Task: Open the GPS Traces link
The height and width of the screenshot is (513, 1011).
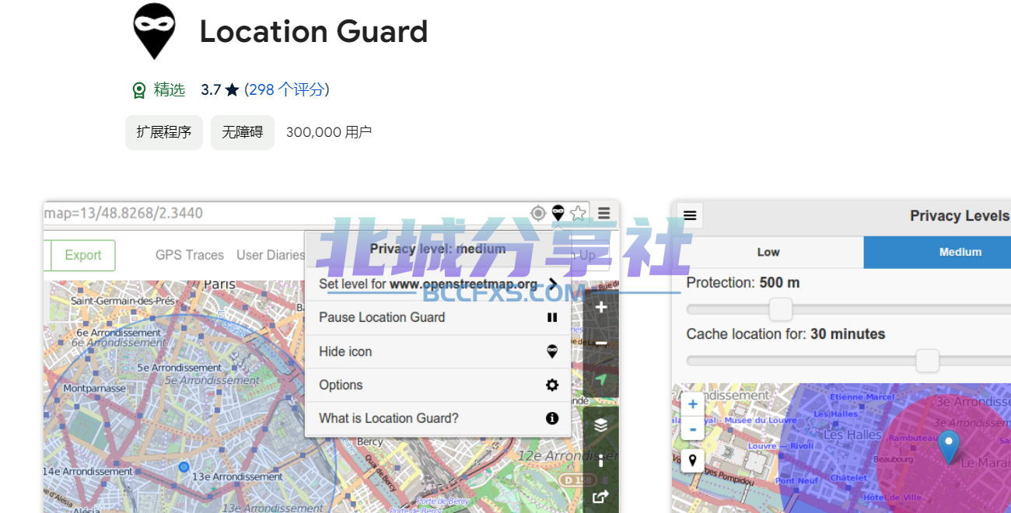Action: point(190,255)
